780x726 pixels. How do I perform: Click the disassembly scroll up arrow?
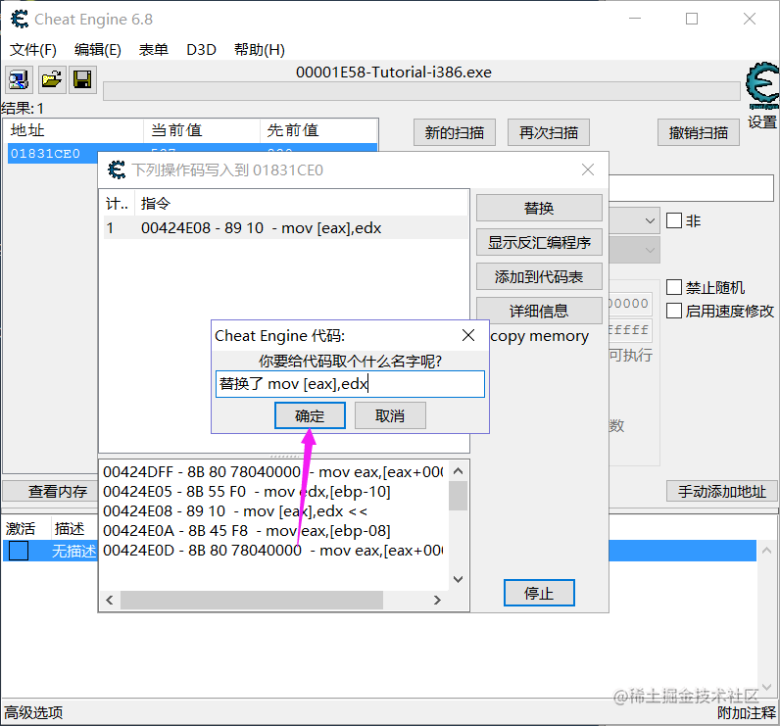459,471
